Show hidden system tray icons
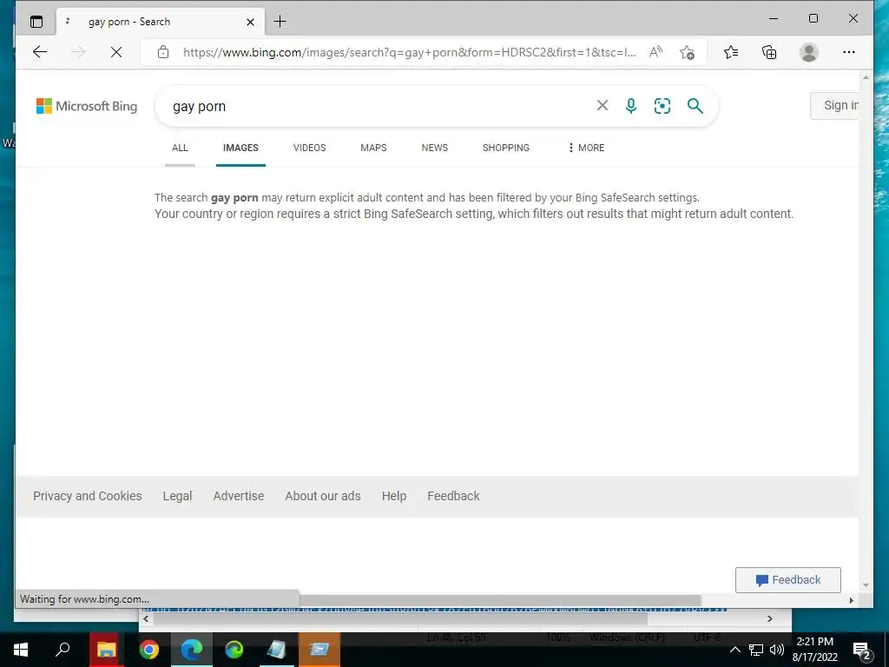889x667 pixels. tap(734, 650)
